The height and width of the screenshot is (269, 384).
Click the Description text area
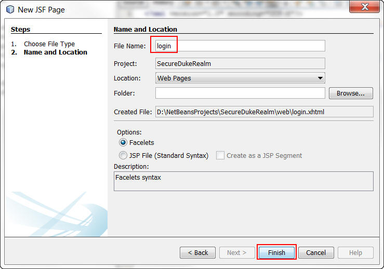[243, 181]
